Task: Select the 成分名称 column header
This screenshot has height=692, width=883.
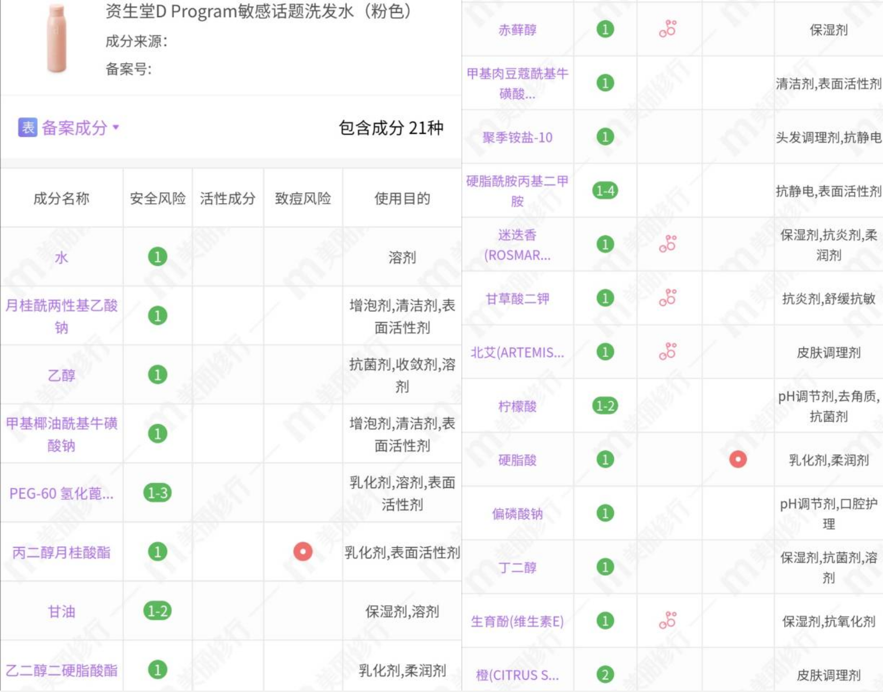Action: click(x=62, y=199)
